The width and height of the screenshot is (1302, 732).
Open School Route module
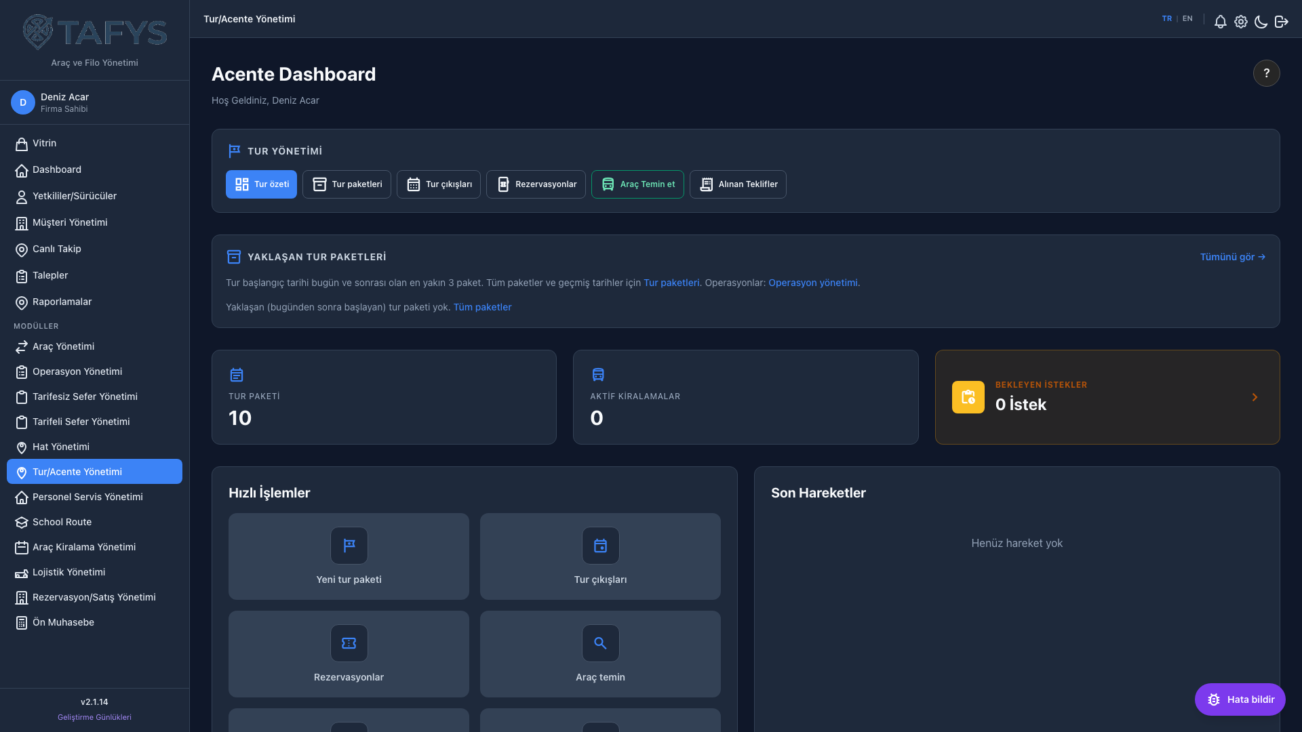coord(94,522)
